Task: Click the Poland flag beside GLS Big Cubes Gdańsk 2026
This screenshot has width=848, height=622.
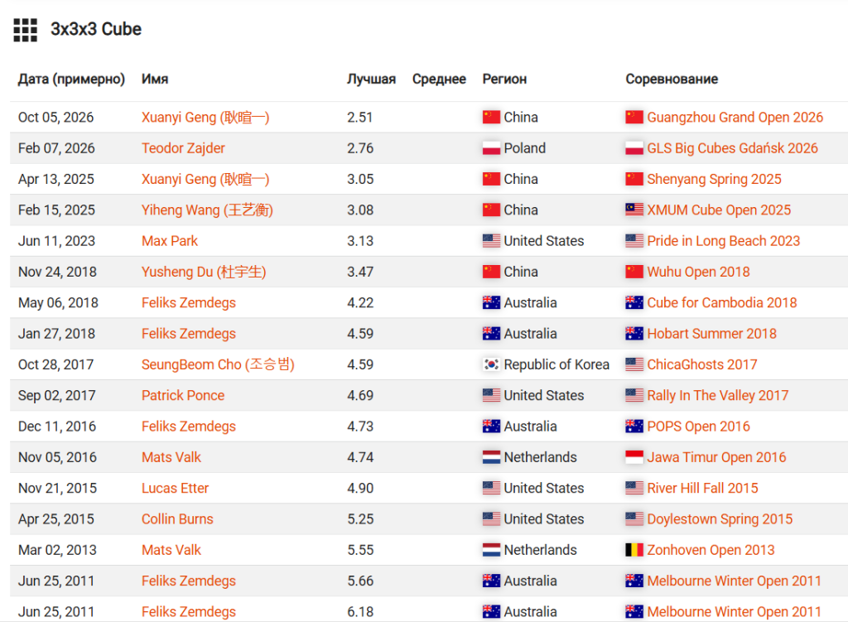Action: (634, 148)
